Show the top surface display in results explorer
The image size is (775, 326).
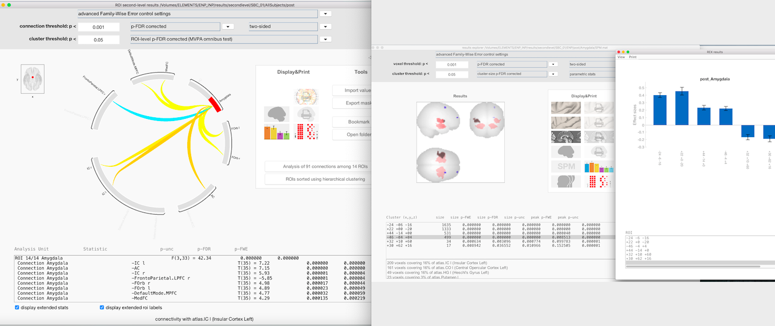click(x=566, y=108)
